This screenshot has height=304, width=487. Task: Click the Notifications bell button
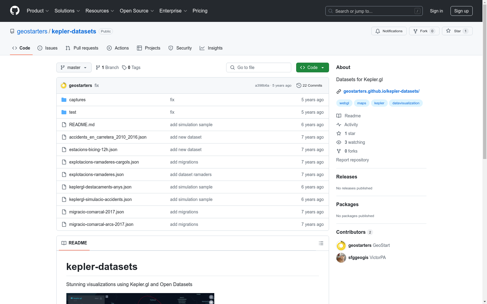(x=389, y=31)
